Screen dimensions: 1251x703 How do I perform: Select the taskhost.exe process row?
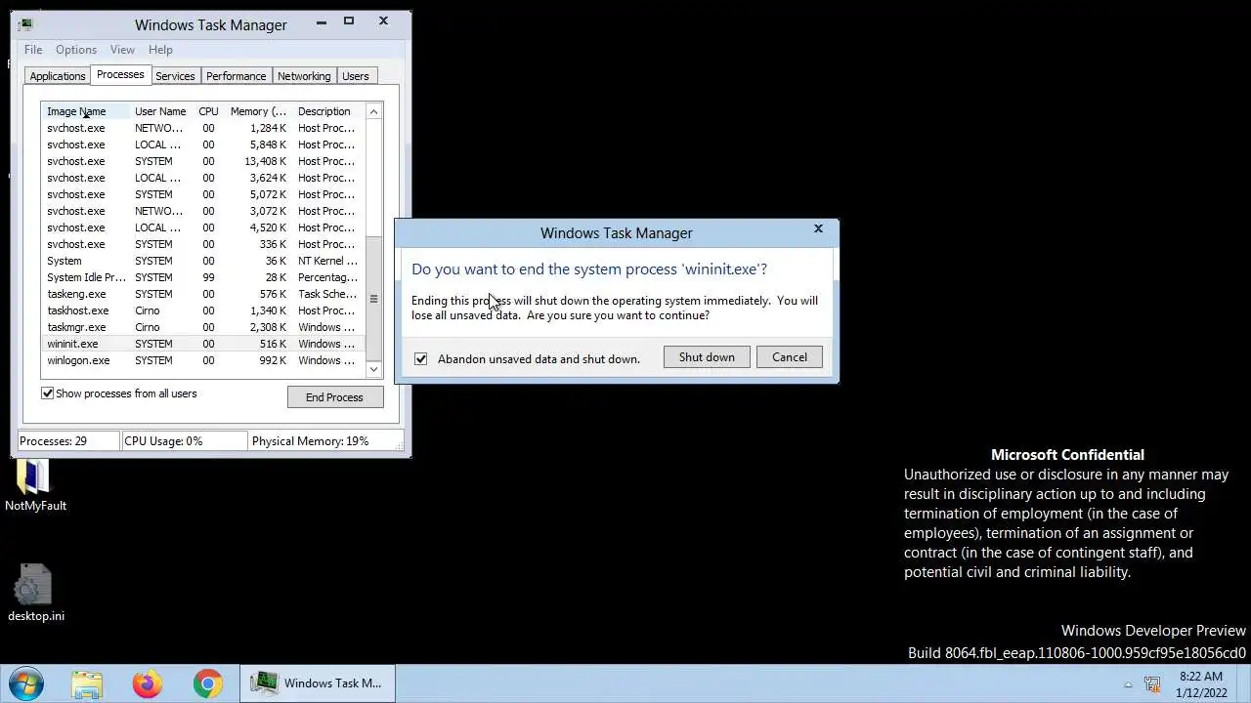coord(203,310)
